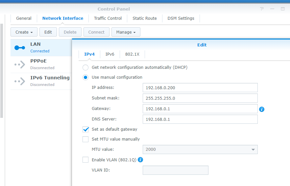The height and width of the screenshot is (186, 290).
Task: Tick the Enable VLAN (802.1Q) checkbox
Action: 85,160
